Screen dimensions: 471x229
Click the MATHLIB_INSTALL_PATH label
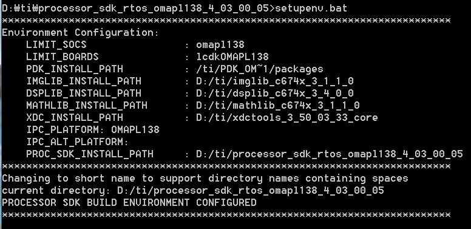point(87,106)
